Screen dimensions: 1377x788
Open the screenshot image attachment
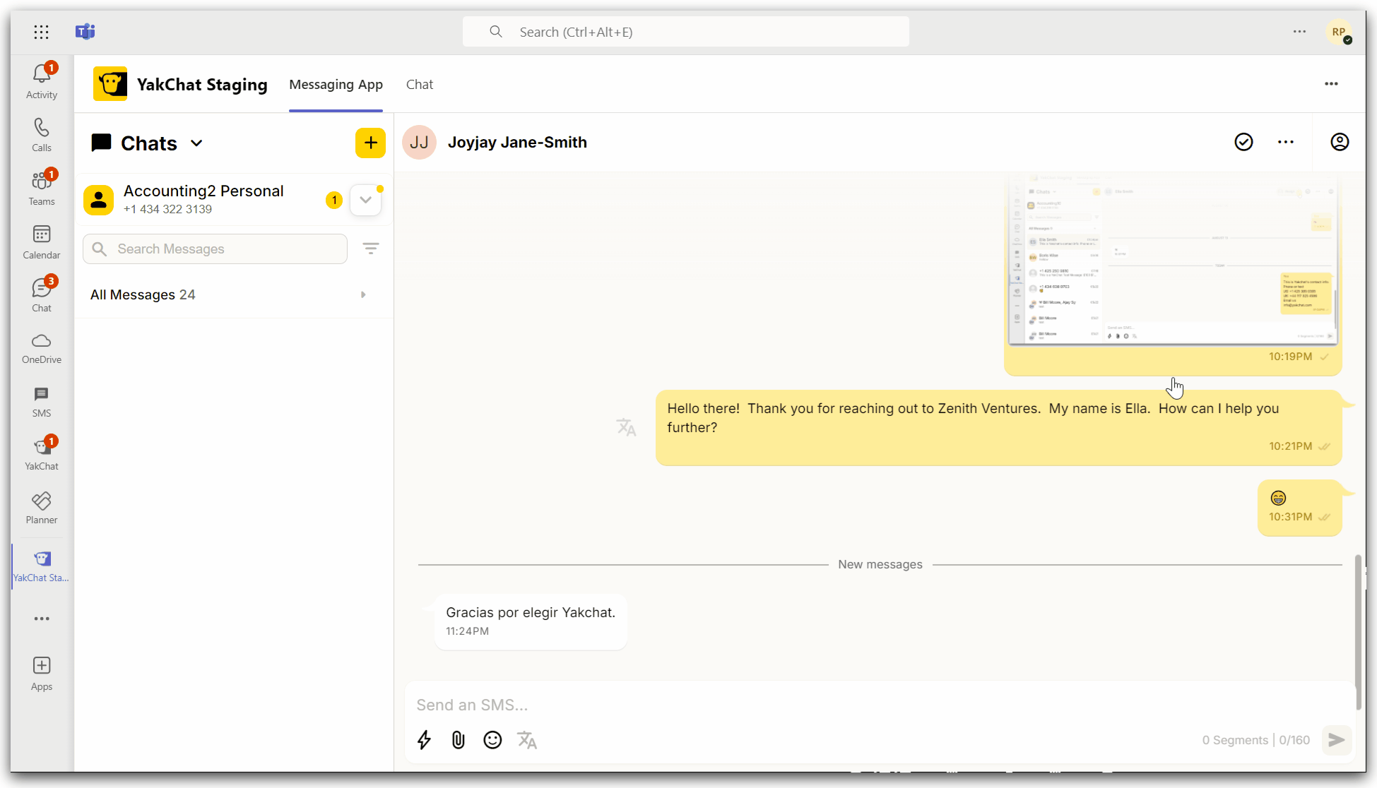pyautogui.click(x=1172, y=261)
